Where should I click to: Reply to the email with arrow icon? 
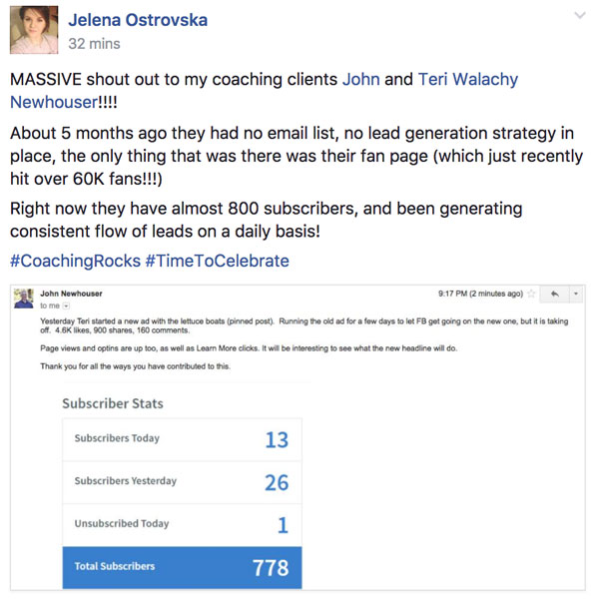(555, 294)
